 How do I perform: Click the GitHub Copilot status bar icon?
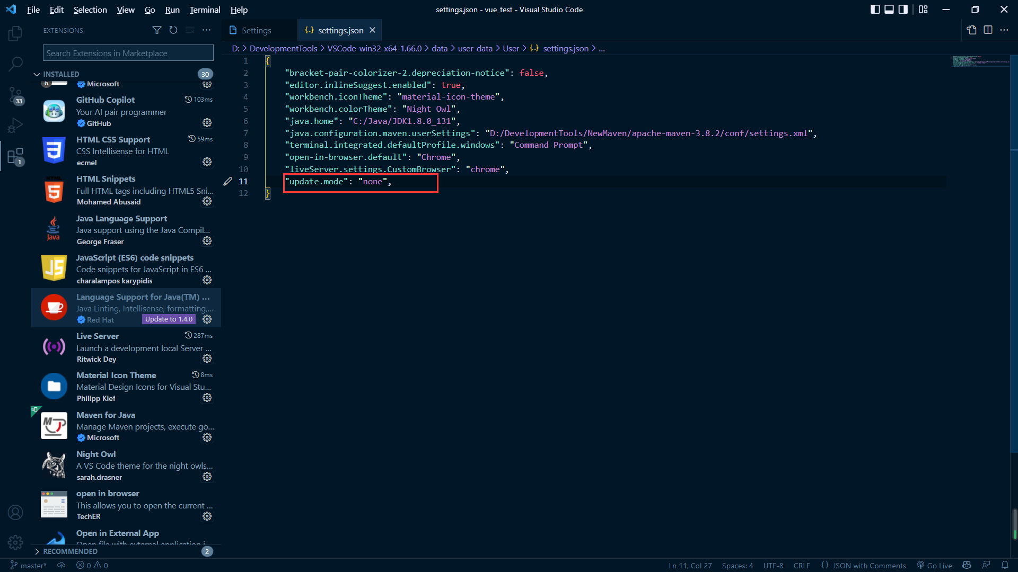click(967, 565)
